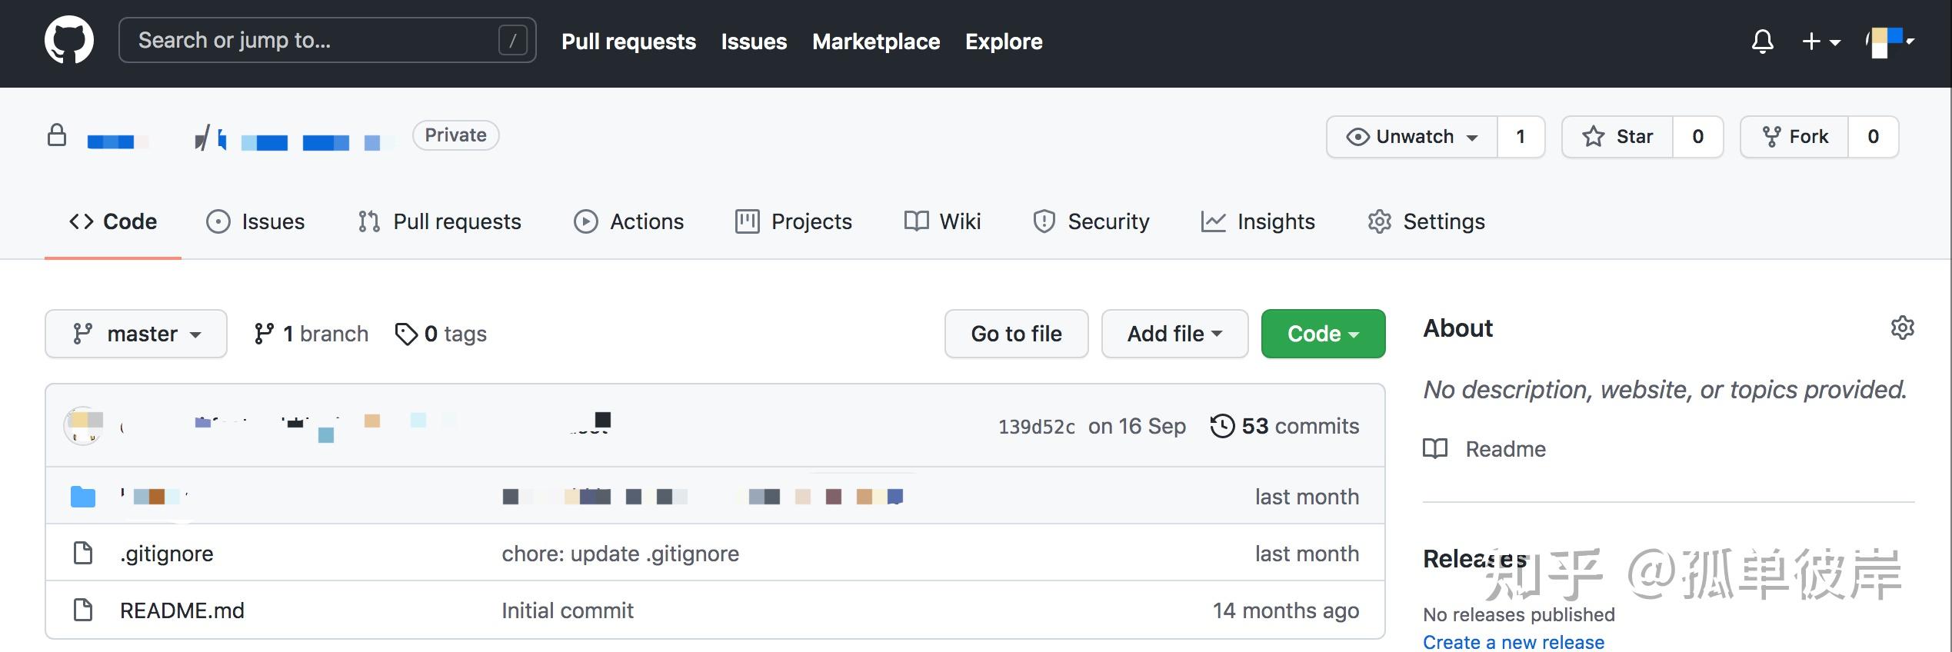Open the notifications bell

[x=1762, y=41]
